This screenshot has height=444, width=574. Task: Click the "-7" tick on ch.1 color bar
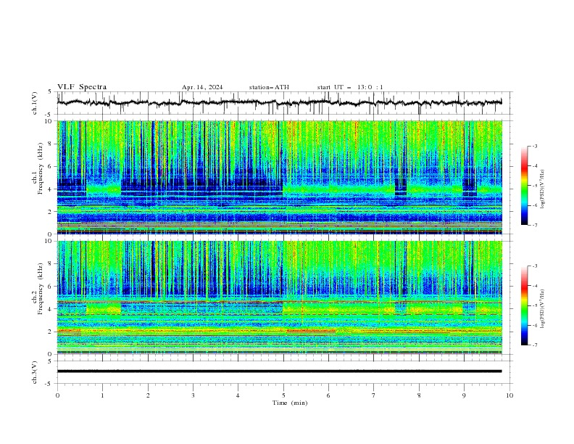tap(534, 225)
